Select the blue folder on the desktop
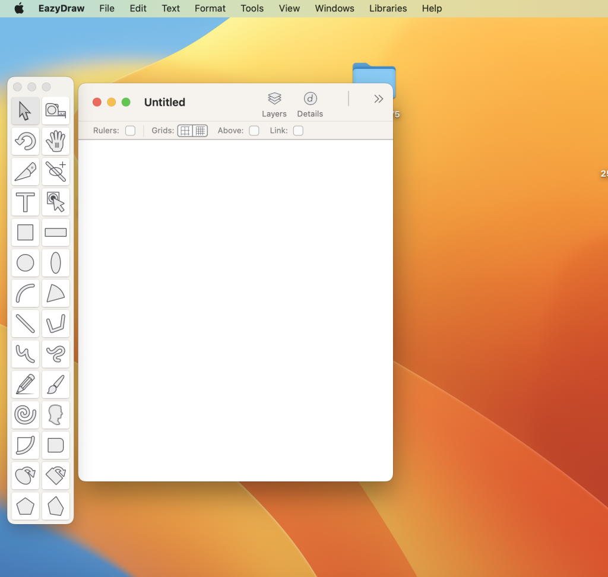The width and height of the screenshot is (608, 577). pyautogui.click(x=374, y=73)
